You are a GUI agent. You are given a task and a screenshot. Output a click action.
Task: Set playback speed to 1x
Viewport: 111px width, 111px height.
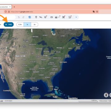coord(27,24)
